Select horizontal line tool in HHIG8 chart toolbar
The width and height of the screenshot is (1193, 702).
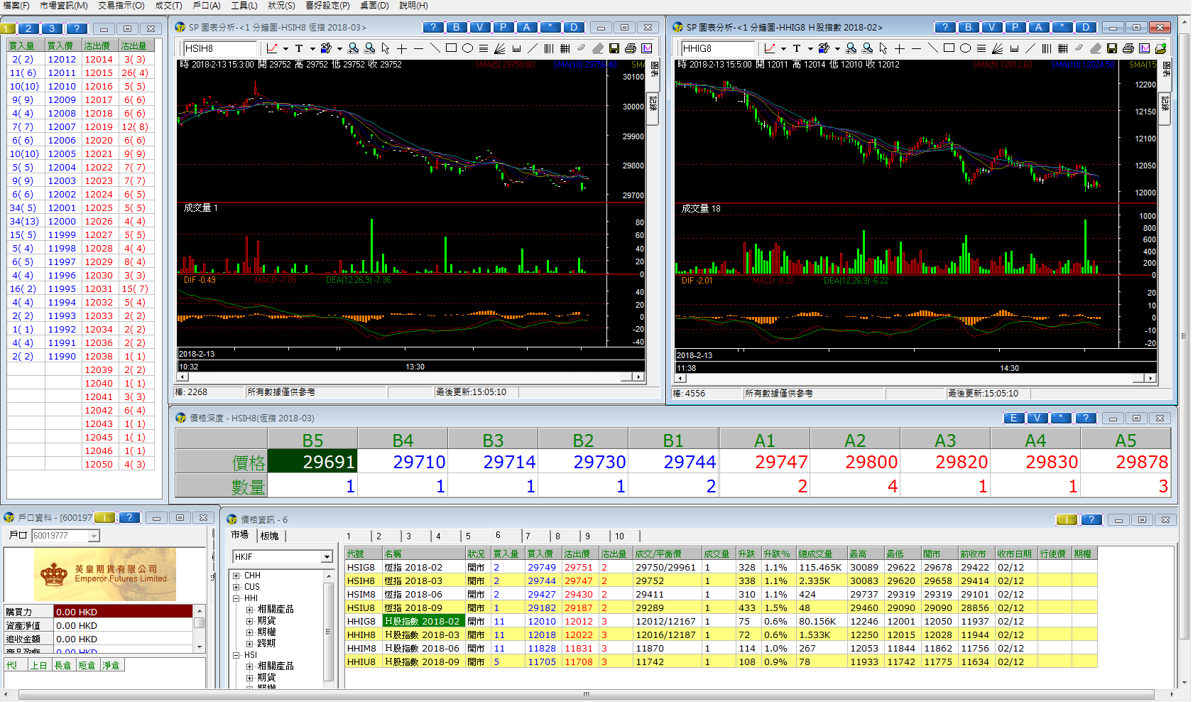(916, 48)
